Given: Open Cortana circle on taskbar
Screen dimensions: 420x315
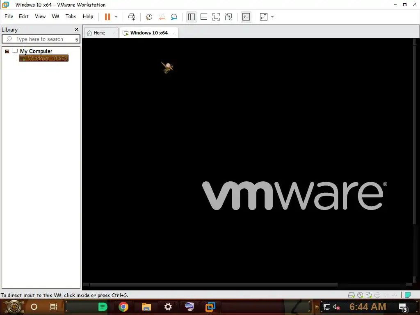Looking at the screenshot, I should tap(34, 307).
